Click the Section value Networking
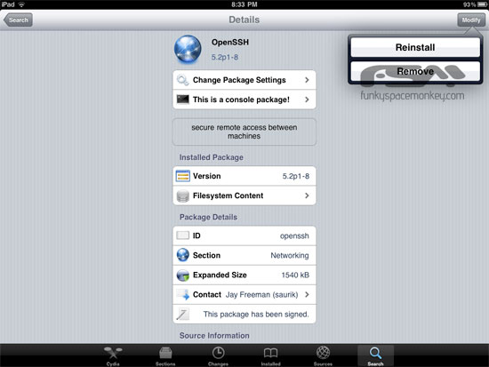This screenshot has width=489, height=367. click(x=290, y=256)
